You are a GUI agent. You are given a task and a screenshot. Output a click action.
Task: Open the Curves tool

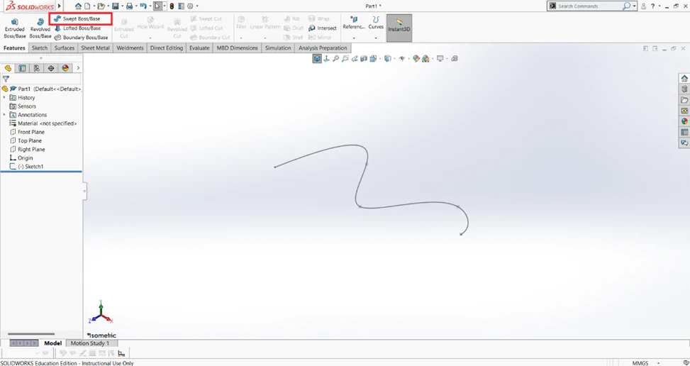point(376,23)
